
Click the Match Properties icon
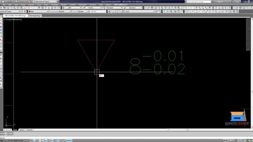[x=179, y=8]
